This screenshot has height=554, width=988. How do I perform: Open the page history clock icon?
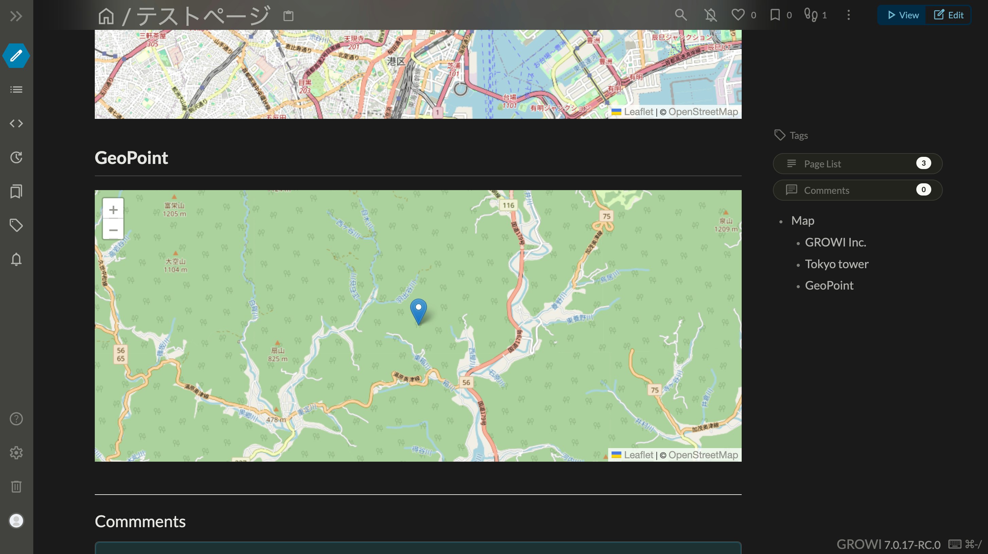[16, 157]
